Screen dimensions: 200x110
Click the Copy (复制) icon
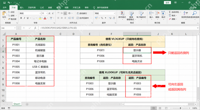pyautogui.click(x=9, y=15)
